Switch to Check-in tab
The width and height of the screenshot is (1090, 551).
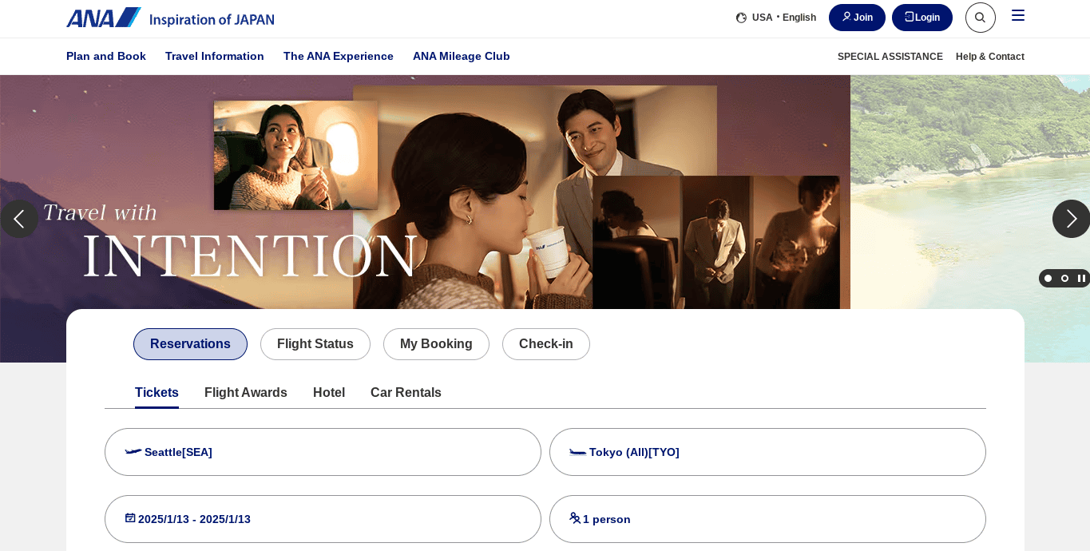click(x=546, y=344)
